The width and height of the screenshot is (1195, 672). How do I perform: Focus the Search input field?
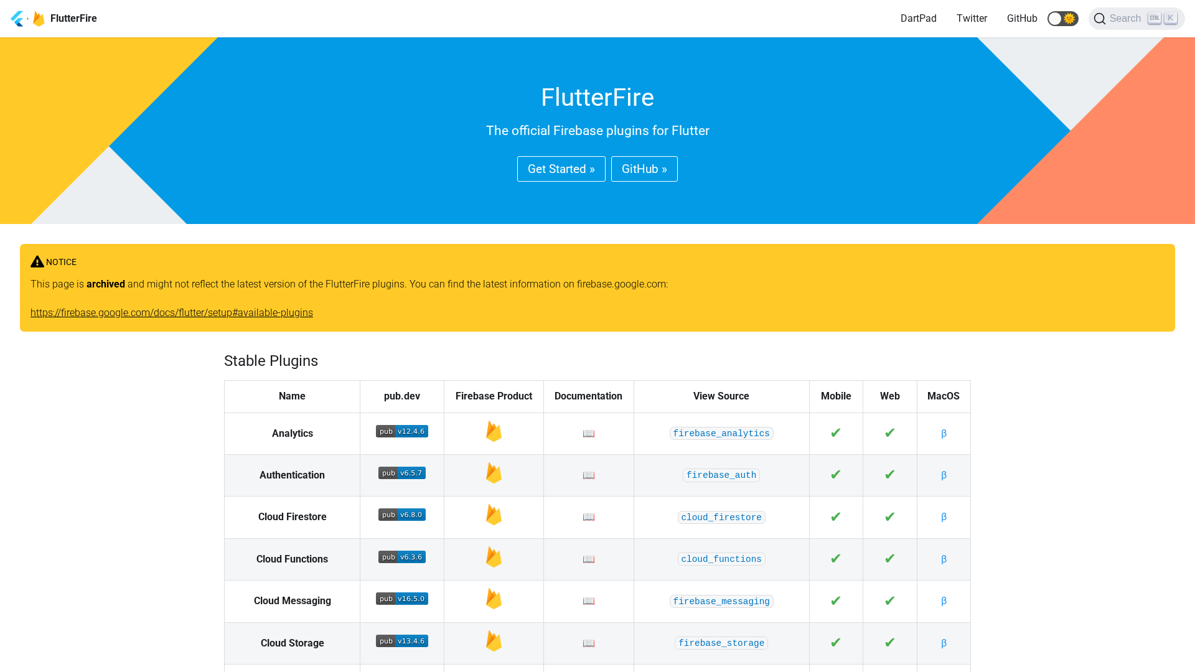[1136, 19]
